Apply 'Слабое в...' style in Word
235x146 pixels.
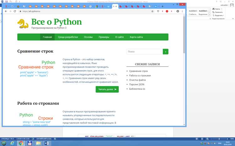tap(193, 12)
